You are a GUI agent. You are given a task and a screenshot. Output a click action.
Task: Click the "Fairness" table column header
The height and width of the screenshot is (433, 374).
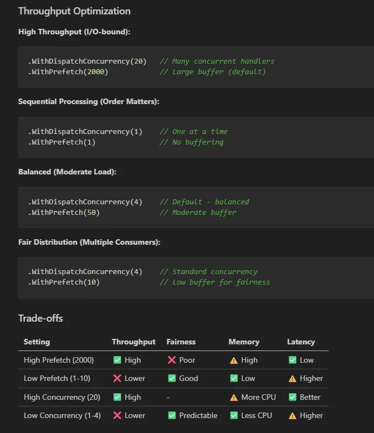tap(181, 342)
